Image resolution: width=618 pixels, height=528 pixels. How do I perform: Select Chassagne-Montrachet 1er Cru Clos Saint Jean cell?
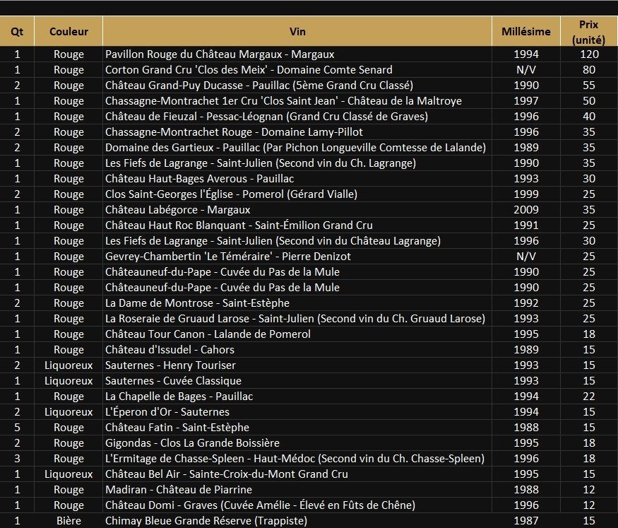point(297,101)
